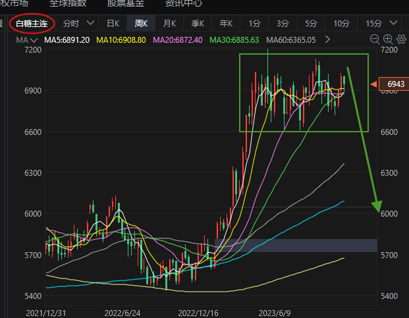
Task: Click the 6943 current price tag
Action: [395, 84]
